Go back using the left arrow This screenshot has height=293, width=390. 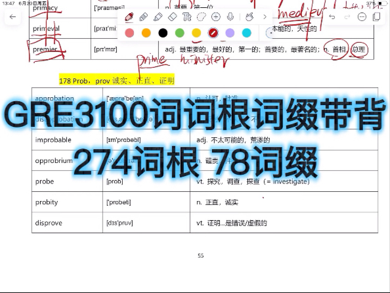tap(12, 17)
